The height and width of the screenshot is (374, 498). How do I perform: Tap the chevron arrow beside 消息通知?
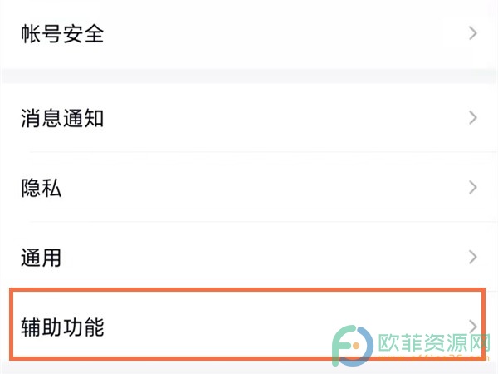coord(473,118)
